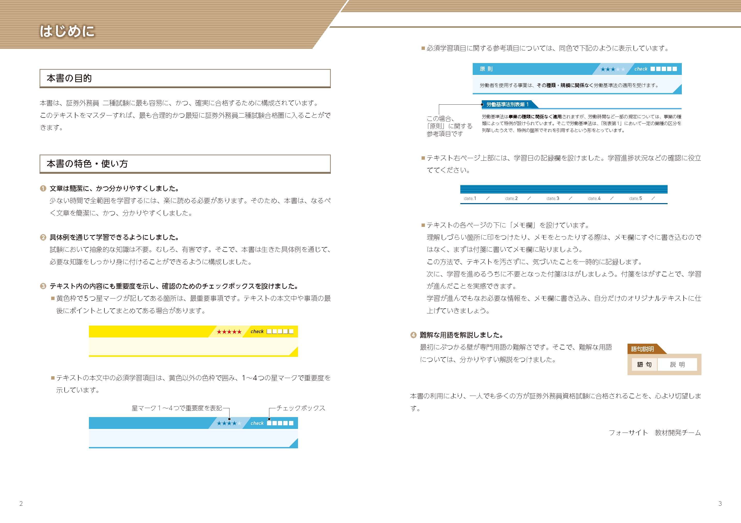
Task: Click the blue star rating under 星マーク label
Action: 229,423
